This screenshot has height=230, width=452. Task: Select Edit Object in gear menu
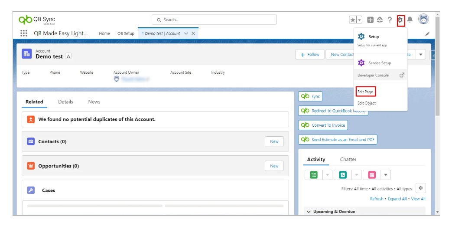(x=366, y=103)
